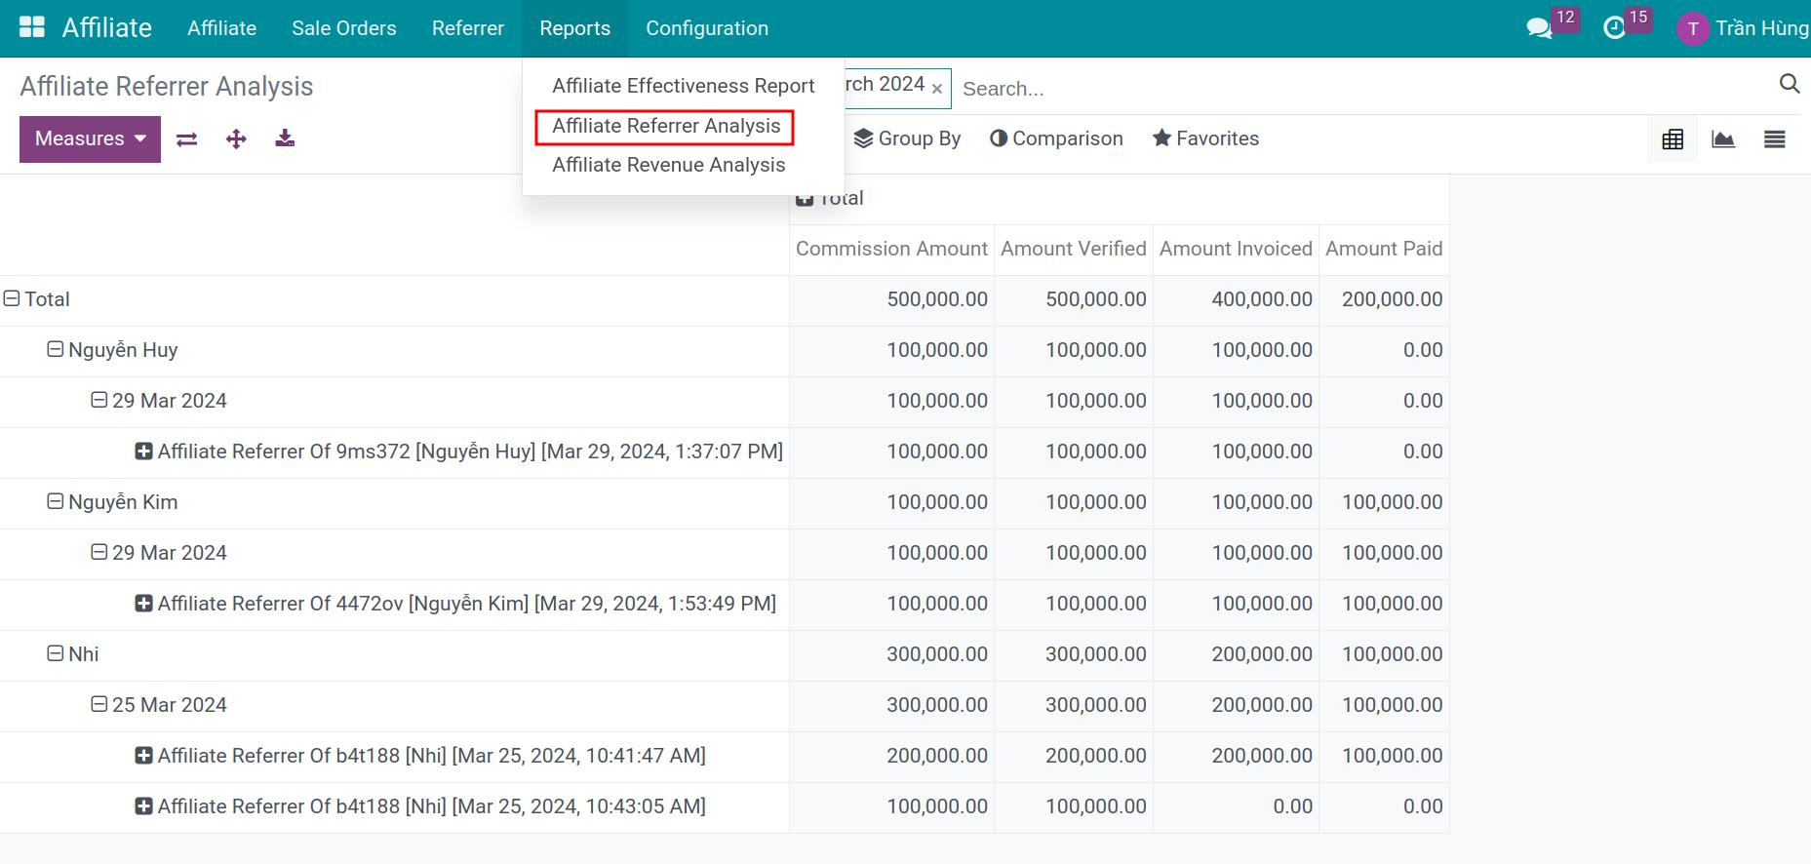Viewport: 1811px width, 864px height.
Task: Collapse 29 Mar 2024 under Nguyễn Kim
Action: click(x=98, y=553)
